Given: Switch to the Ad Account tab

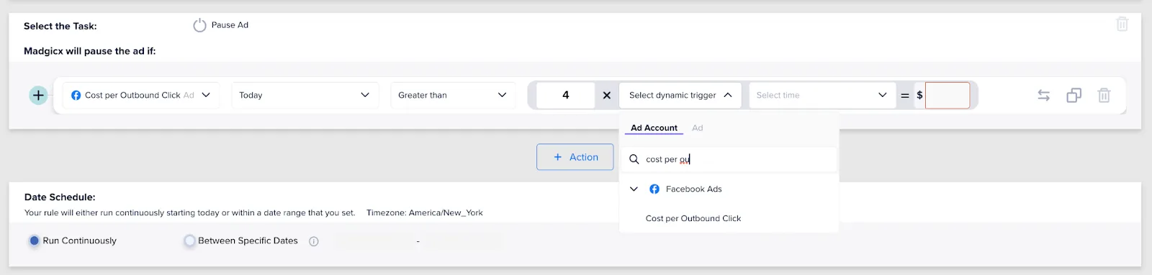Looking at the screenshot, I should coord(654,128).
